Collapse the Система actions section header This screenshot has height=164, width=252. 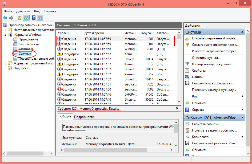(242, 32)
